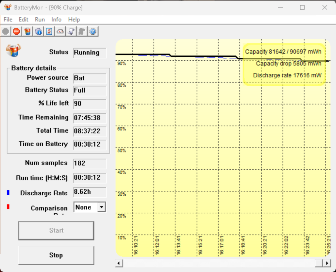Click the Time Remaining value 07:45:38
Screen dimensions: 336x272
tap(90, 118)
